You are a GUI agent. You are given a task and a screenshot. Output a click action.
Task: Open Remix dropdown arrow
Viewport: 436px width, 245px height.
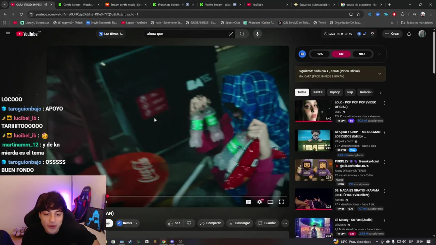point(136,223)
